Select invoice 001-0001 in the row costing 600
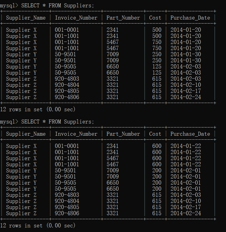Viewport: 226px width, 232px height. pos(67,146)
